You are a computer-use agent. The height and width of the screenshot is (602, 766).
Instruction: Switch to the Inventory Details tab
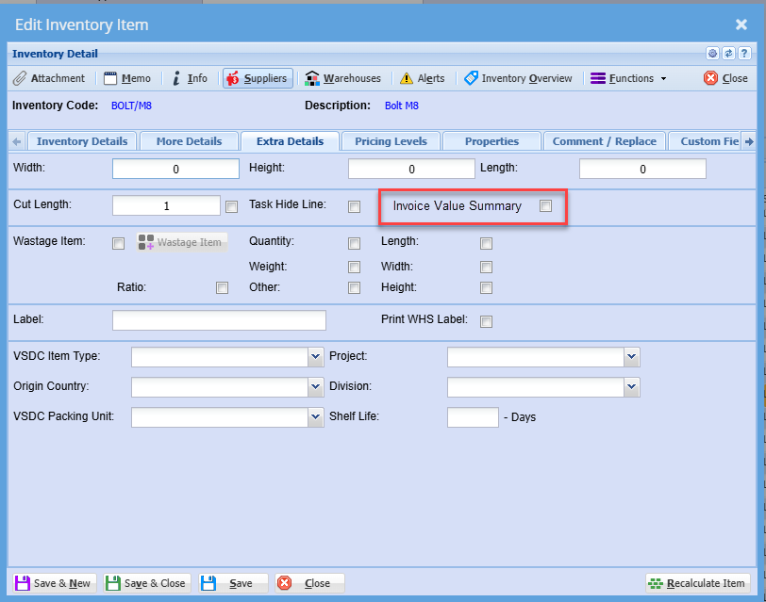[82, 141]
